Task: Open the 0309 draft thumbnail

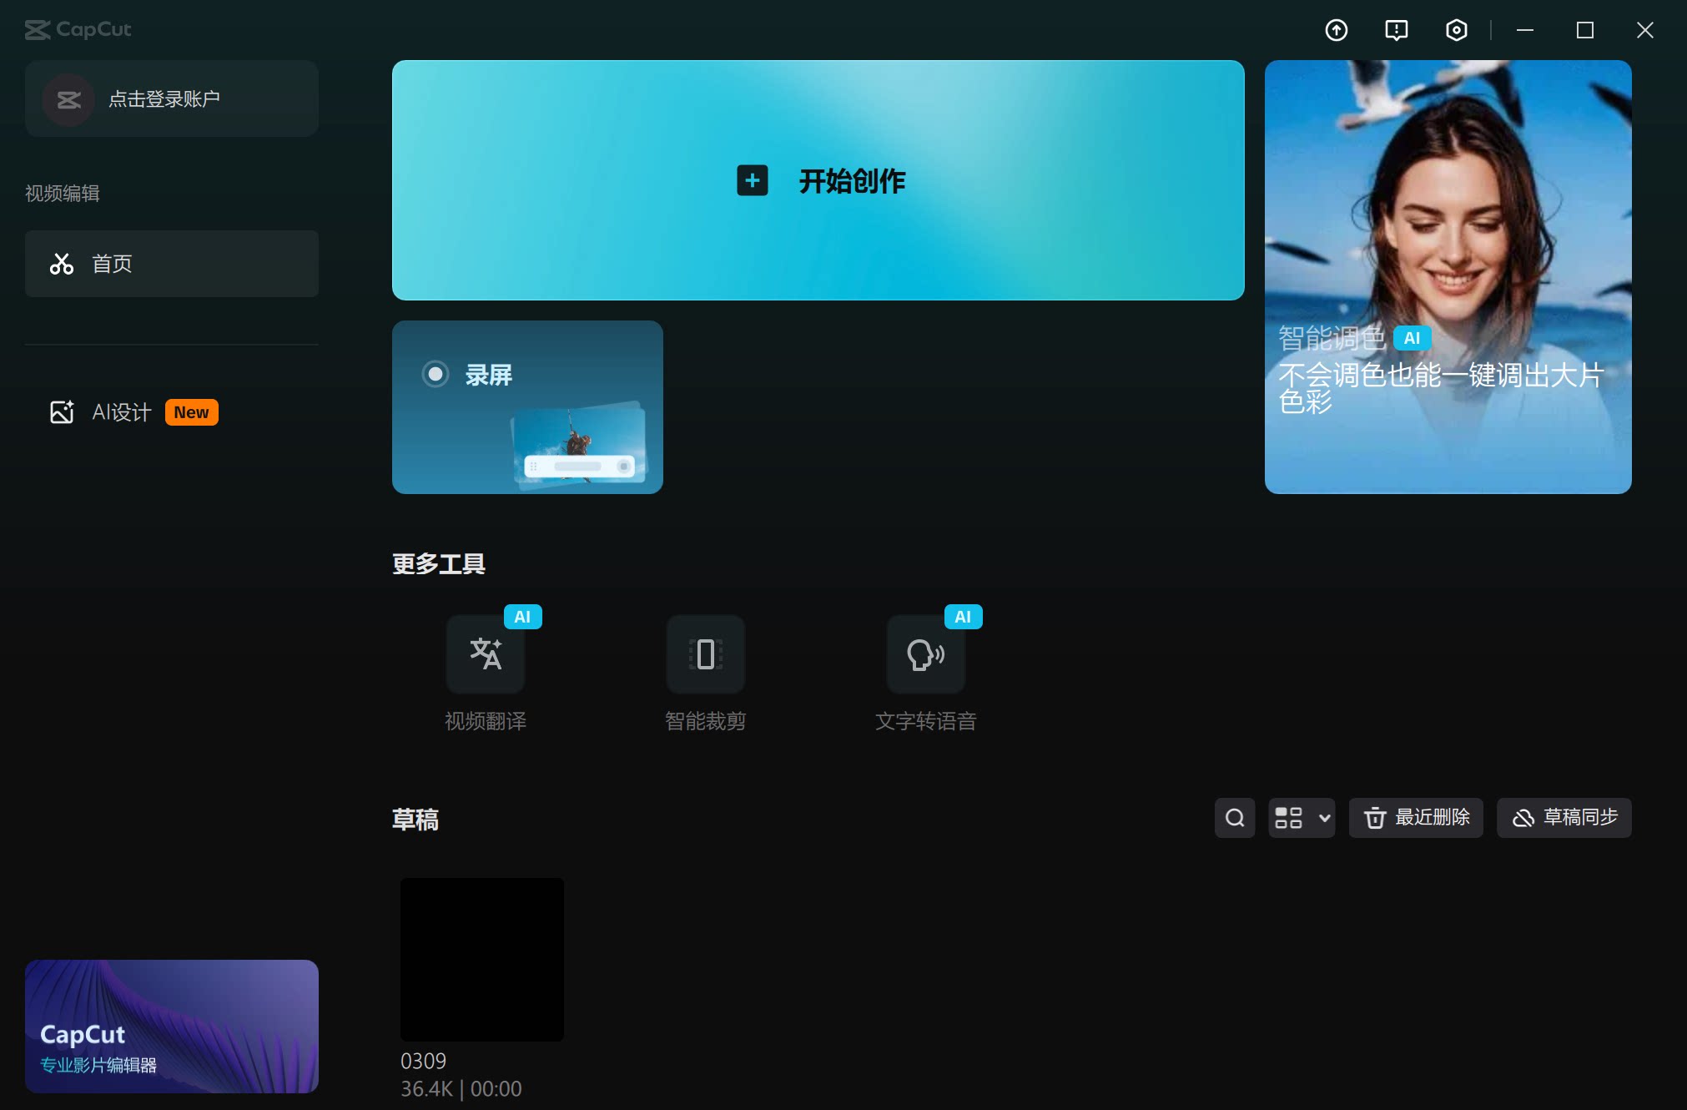Action: (481, 960)
